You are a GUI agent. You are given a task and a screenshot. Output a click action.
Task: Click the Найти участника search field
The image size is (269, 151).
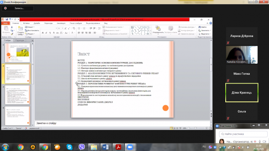coord(243,134)
